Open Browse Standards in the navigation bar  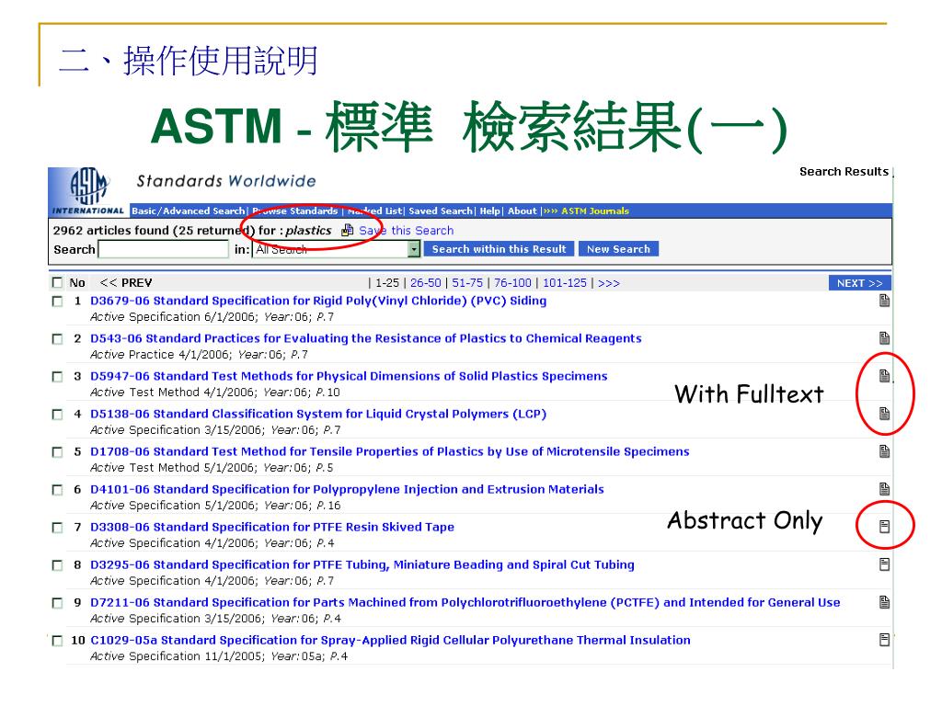coord(295,211)
